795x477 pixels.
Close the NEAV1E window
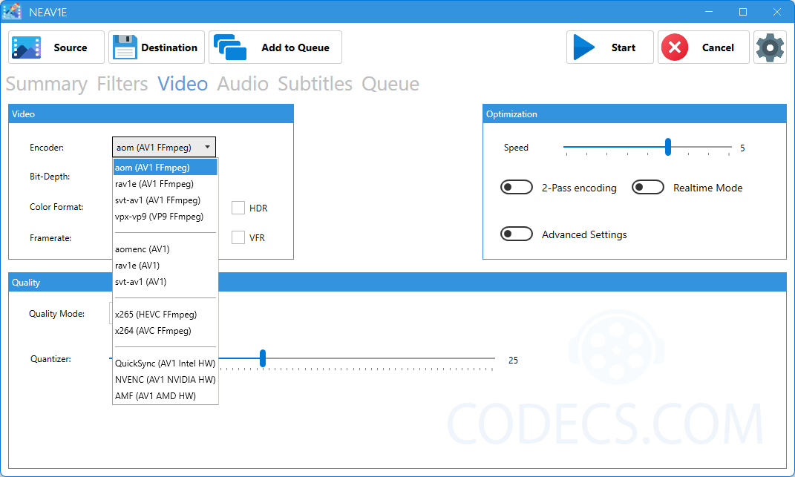[776, 12]
